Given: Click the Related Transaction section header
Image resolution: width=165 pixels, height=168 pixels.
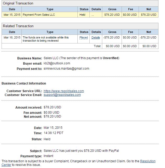Looking at the screenshot, I should pos(80,26).
